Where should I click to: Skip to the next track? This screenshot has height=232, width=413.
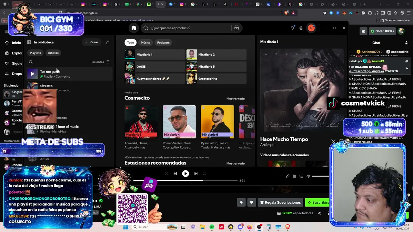(196, 173)
